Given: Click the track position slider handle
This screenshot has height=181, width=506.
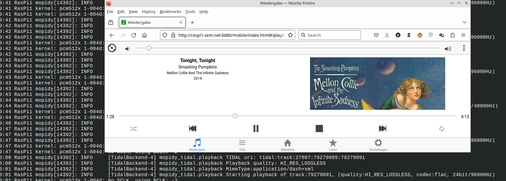Looking at the screenshot, I should (x=235, y=116).
